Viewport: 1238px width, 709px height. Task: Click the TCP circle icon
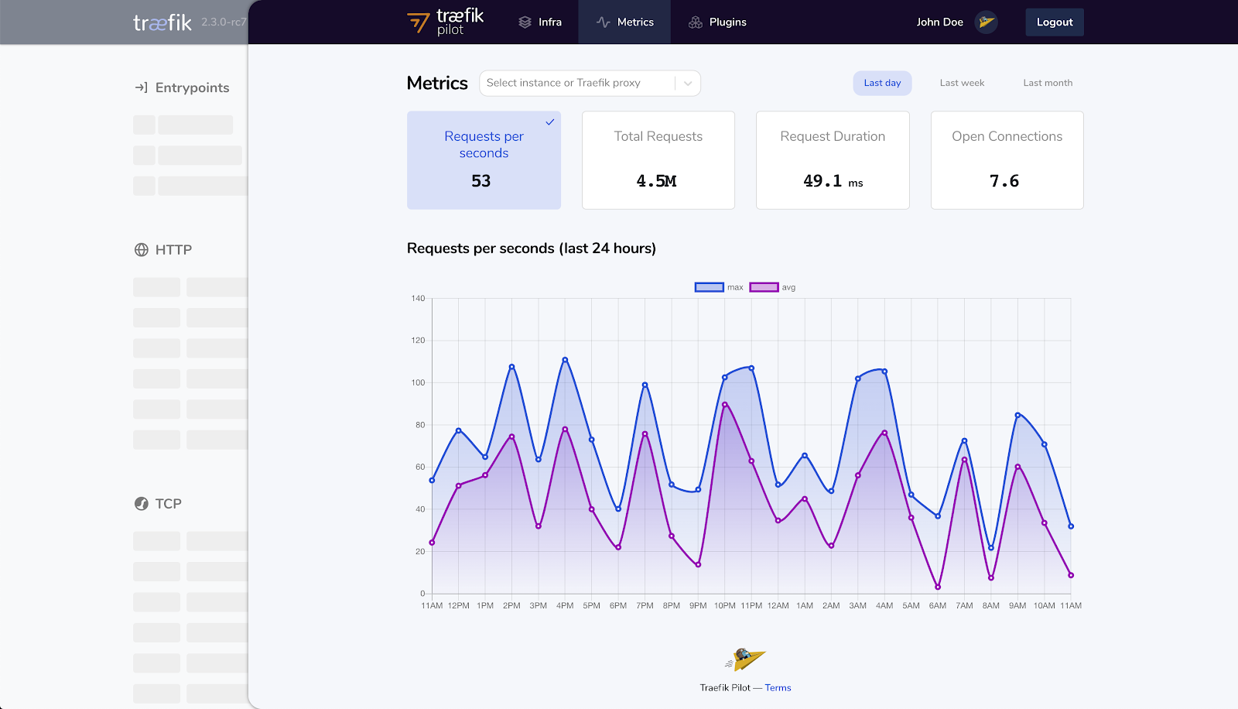click(142, 504)
